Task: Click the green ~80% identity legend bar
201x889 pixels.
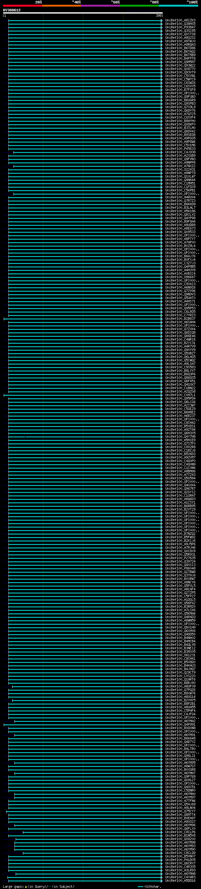Action: (x=139, y=6)
